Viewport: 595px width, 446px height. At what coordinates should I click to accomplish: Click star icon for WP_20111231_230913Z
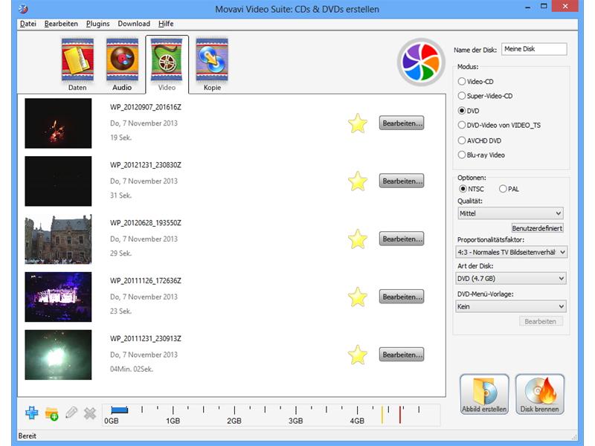[358, 355]
